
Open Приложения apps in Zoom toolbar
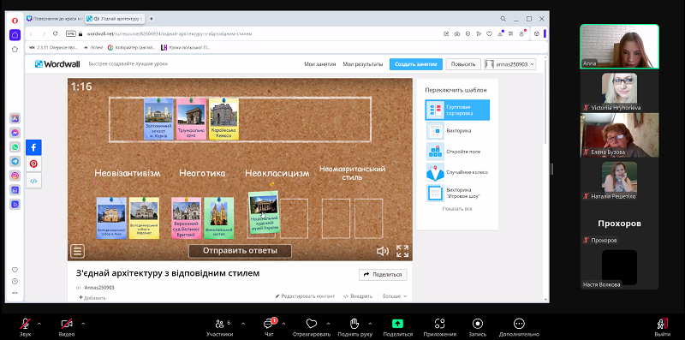tap(439, 327)
